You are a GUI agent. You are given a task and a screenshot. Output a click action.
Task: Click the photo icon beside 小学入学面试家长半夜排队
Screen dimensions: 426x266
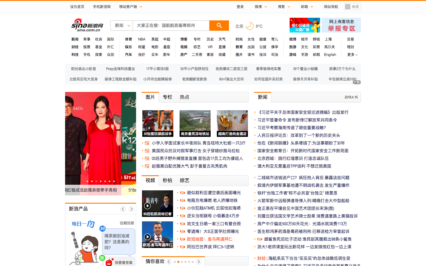click(147, 143)
